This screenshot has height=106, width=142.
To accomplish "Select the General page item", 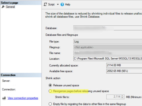I will click(x=10, y=7).
